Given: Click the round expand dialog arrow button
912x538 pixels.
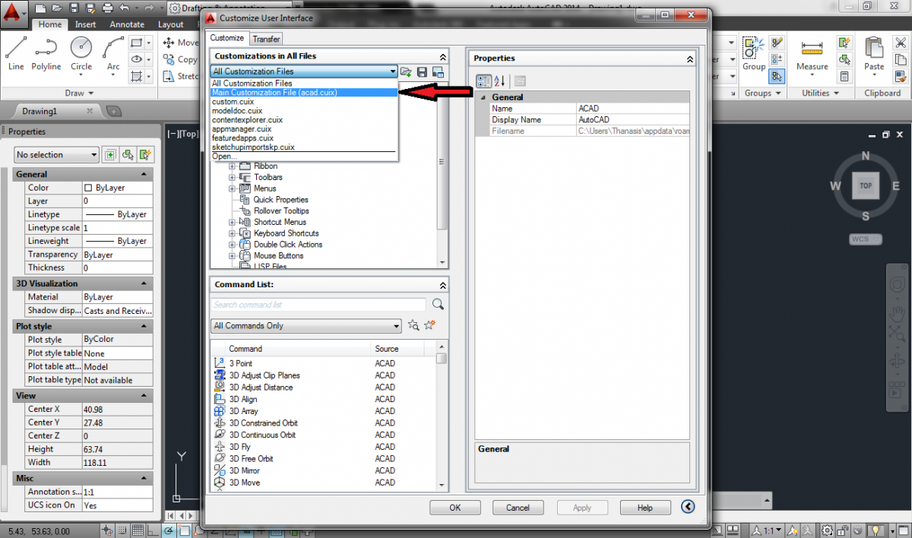Looking at the screenshot, I should 689,507.
